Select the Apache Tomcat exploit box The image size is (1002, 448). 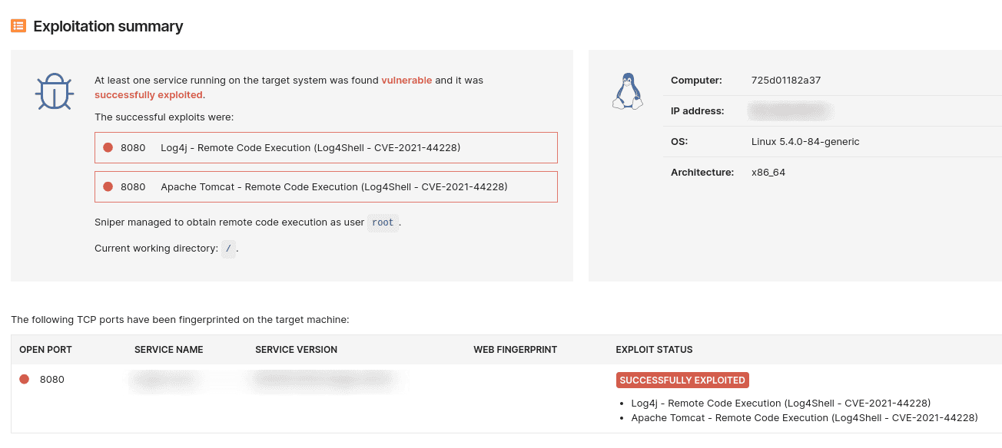[326, 186]
